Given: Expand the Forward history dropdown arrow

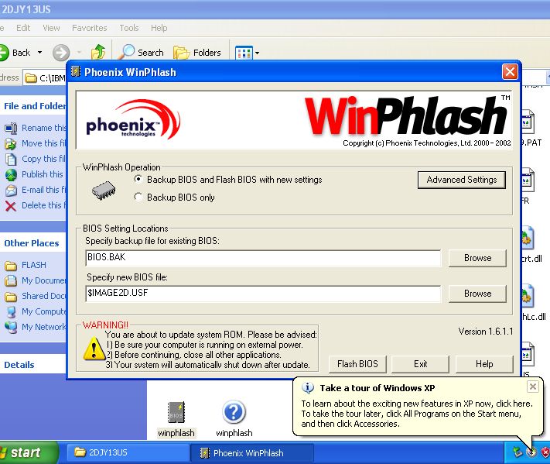Looking at the screenshot, I should point(79,53).
